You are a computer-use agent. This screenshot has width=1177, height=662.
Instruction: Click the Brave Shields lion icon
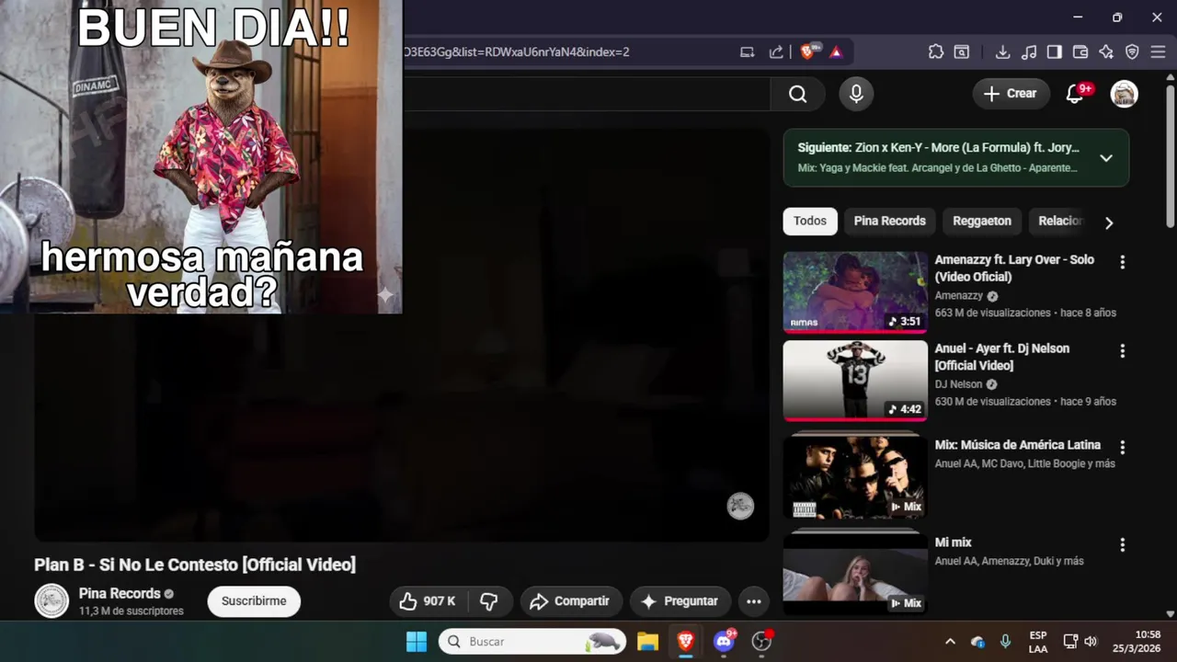[x=807, y=52]
